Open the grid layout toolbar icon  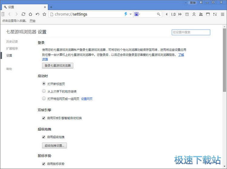point(187,14)
